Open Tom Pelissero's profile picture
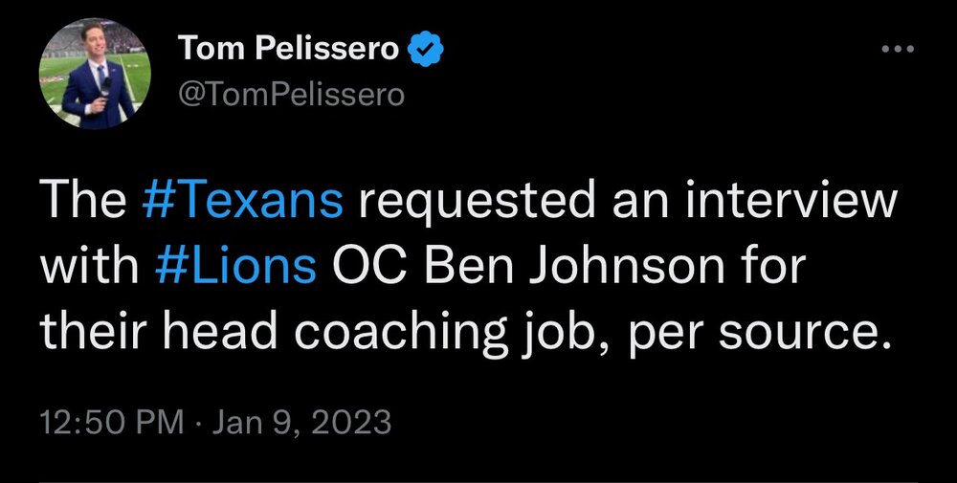Image resolution: width=957 pixels, height=483 pixels. tap(95, 76)
